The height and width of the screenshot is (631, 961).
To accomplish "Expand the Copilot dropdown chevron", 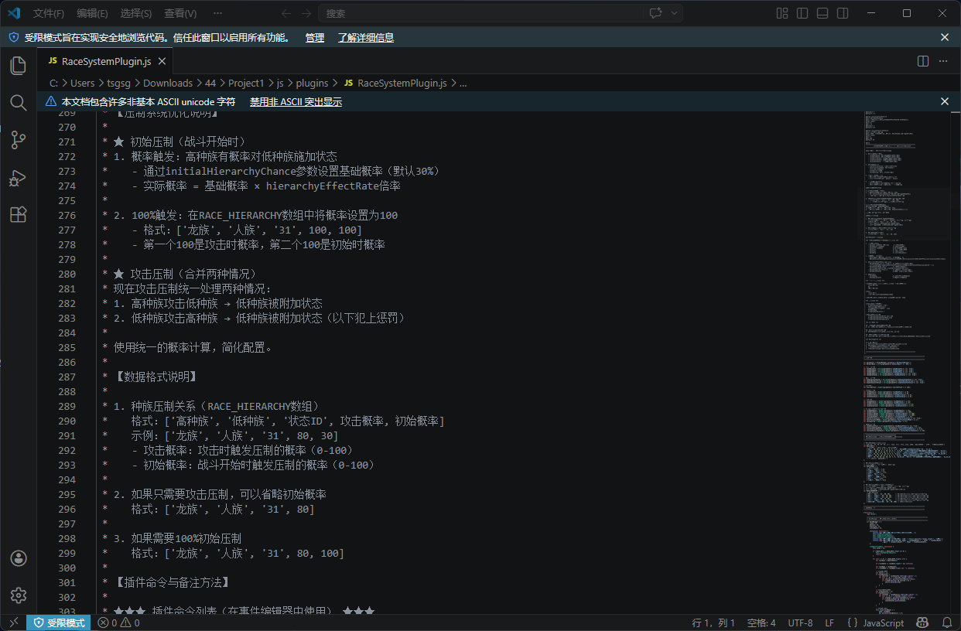I will 675,13.
